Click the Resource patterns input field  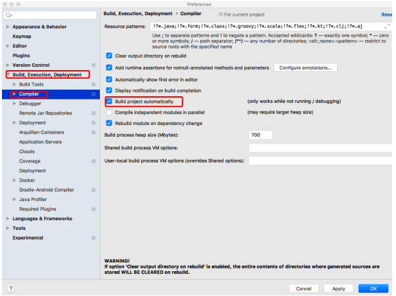[x=270, y=26]
